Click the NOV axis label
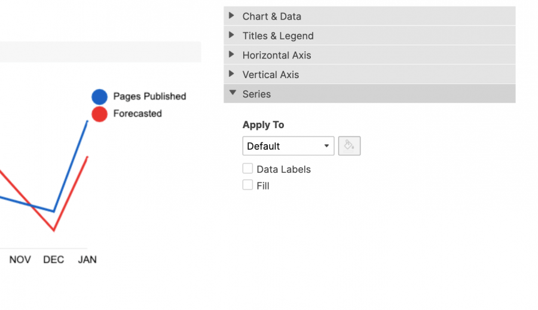538x310 pixels. (20, 260)
